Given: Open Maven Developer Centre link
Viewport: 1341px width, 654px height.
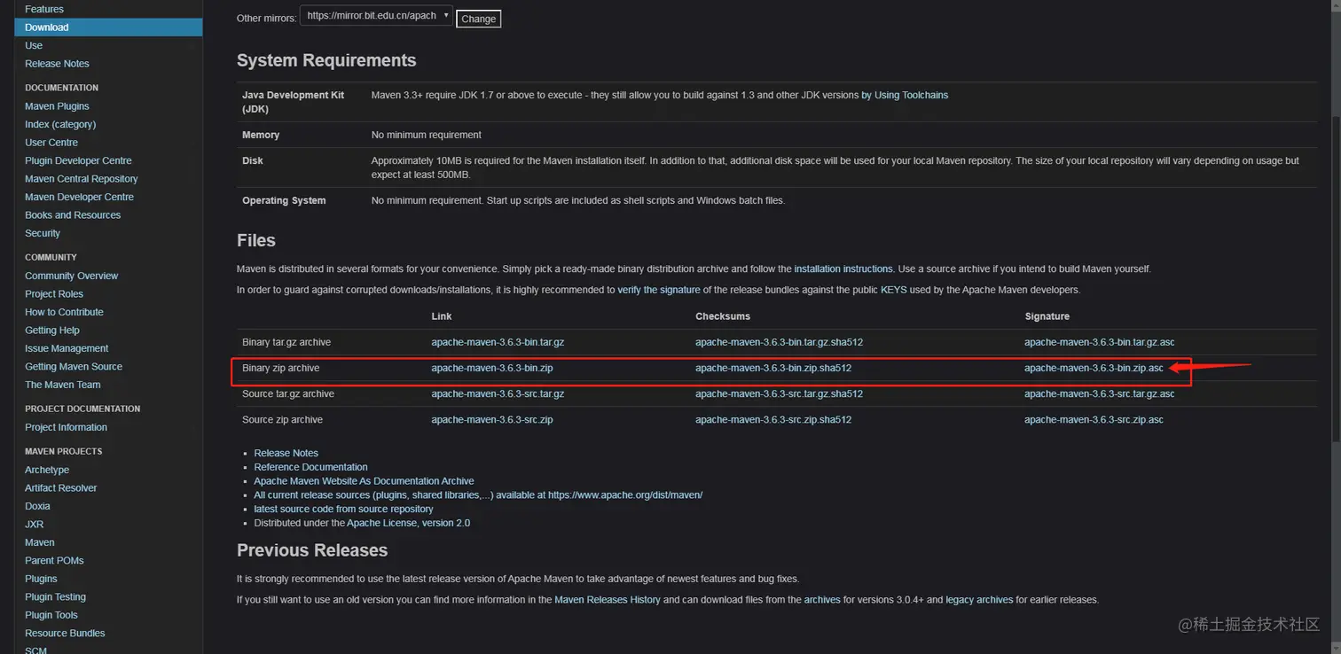Looking at the screenshot, I should click(79, 197).
